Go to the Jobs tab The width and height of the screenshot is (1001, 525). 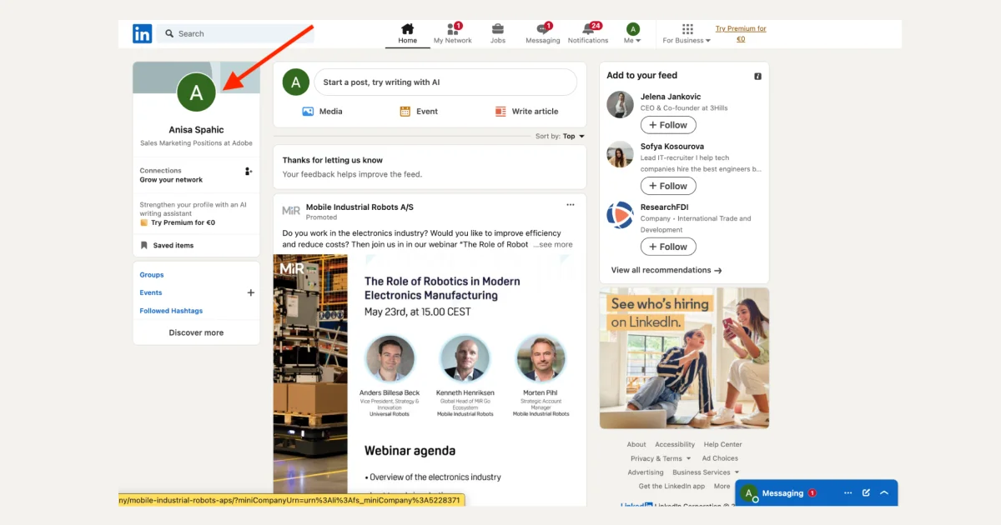tap(498, 33)
